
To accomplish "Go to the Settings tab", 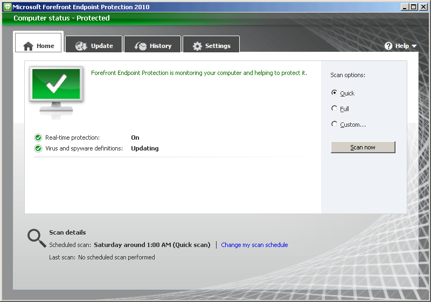I will point(211,44).
